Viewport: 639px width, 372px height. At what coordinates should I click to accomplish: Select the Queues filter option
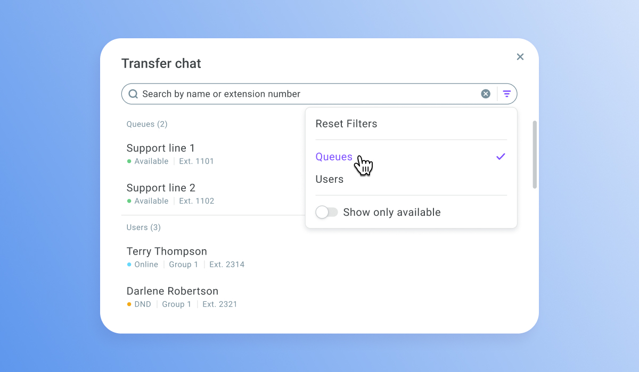[334, 157]
